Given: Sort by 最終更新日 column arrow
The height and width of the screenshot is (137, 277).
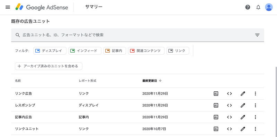Looking at the screenshot, I should coord(160,81).
